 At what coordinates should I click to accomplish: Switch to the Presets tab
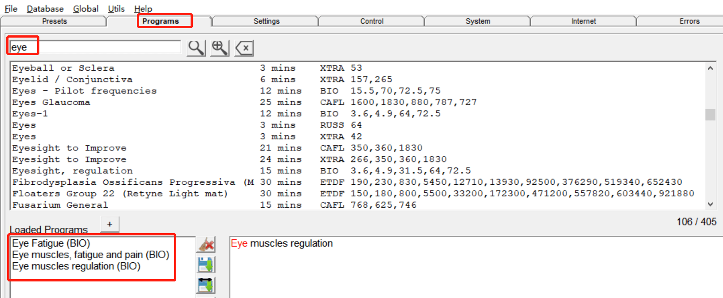54,21
